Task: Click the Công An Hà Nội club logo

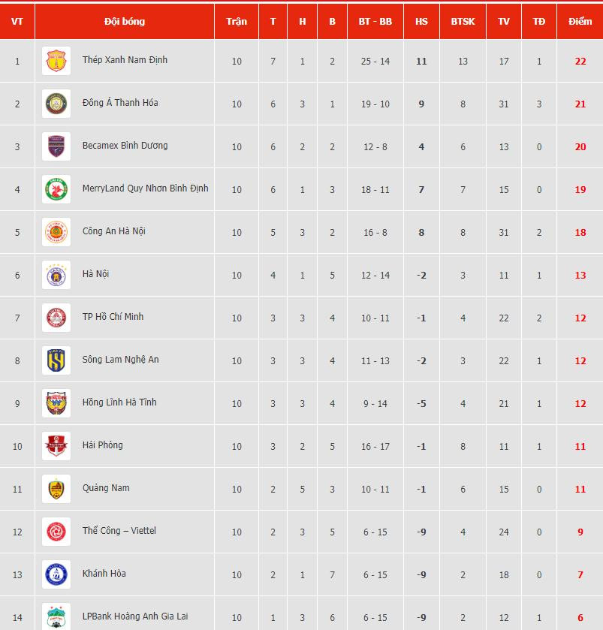Action: click(56, 232)
